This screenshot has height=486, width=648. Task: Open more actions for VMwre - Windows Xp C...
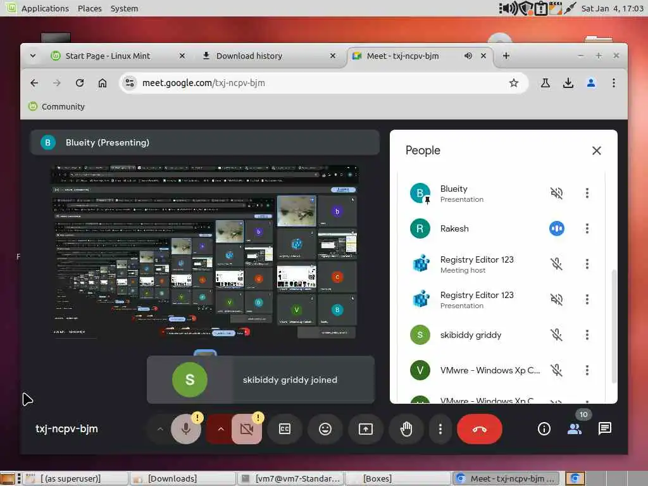tap(587, 370)
